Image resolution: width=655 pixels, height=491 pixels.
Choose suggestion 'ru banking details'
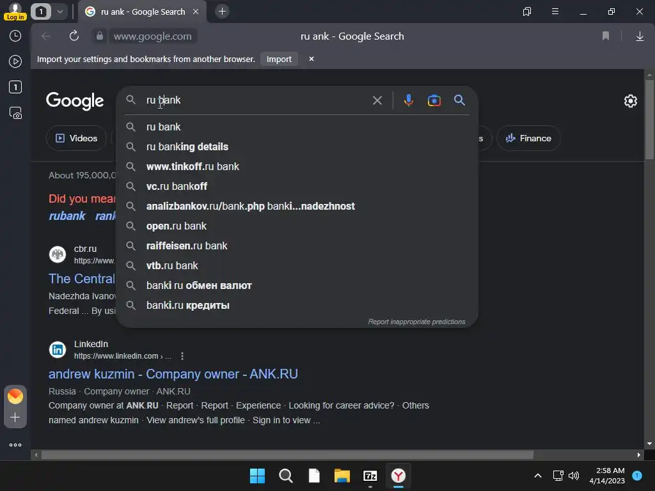pos(297,146)
